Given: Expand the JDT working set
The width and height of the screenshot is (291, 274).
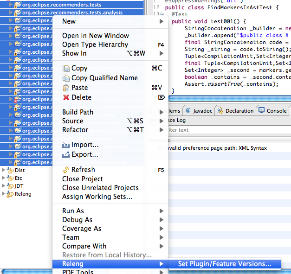Looking at the screenshot, I should point(3,186).
